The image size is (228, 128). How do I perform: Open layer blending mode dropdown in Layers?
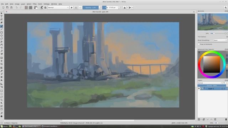tap(210, 83)
